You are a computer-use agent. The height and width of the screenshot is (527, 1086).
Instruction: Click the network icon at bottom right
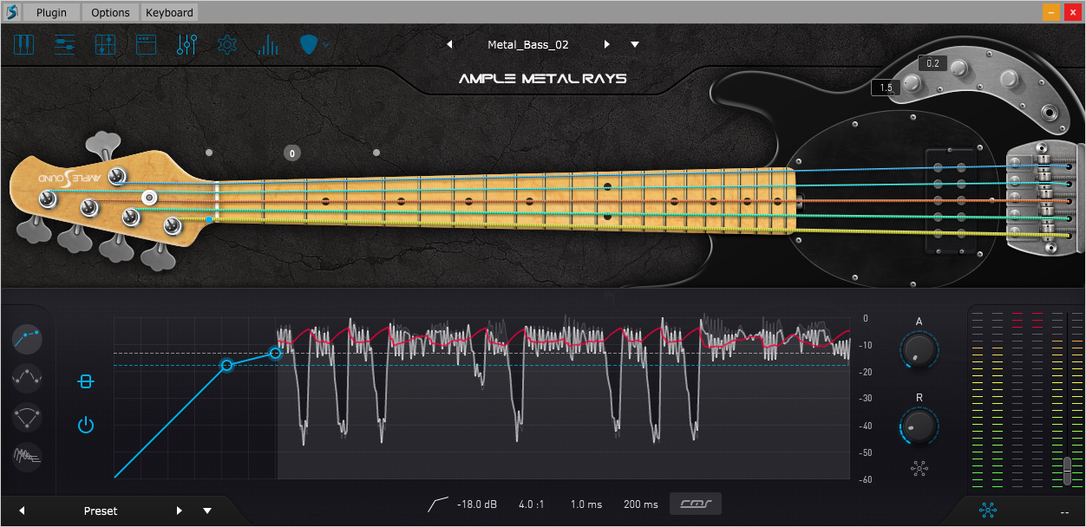(x=988, y=511)
